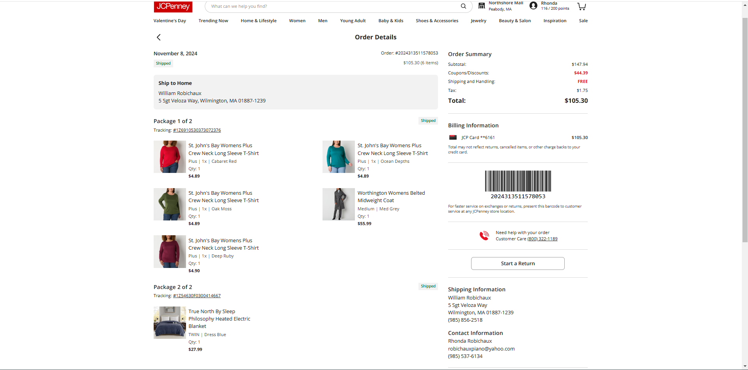Viewport: 748px width, 370px height.
Task: Open the Jewelry menu
Action: pos(478,21)
